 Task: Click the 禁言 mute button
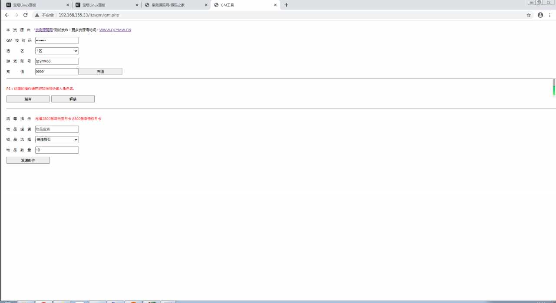point(28,99)
